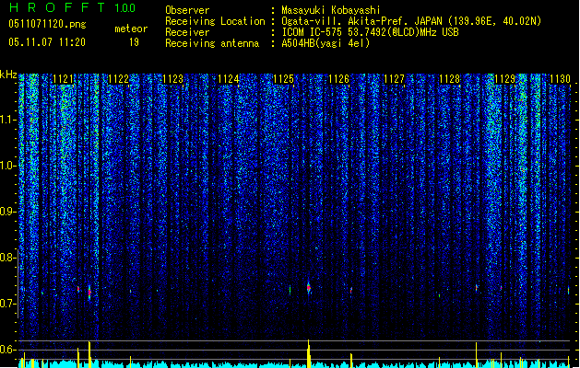
Task: Click the 1126 time marker
Action: [338, 79]
